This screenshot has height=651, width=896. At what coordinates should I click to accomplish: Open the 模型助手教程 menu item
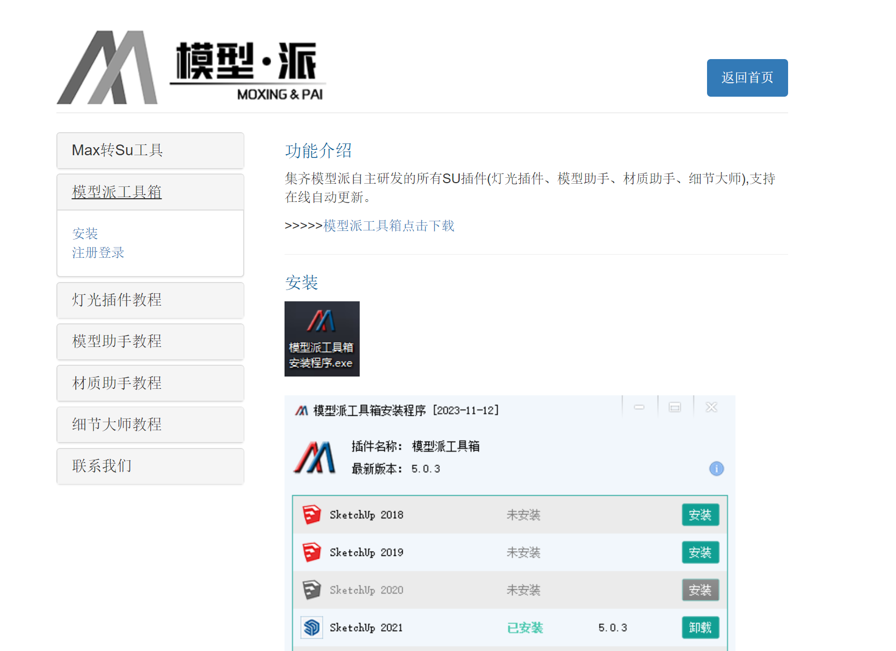pyautogui.click(x=150, y=342)
